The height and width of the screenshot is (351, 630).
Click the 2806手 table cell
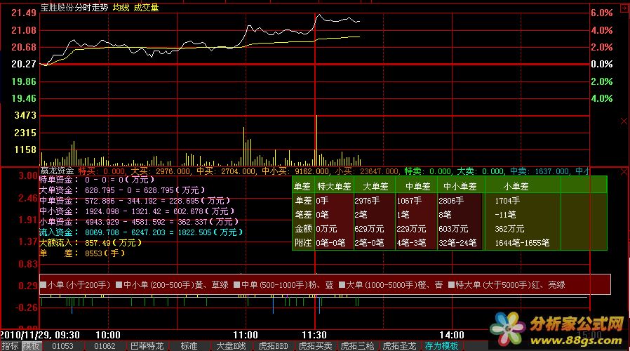point(451,201)
